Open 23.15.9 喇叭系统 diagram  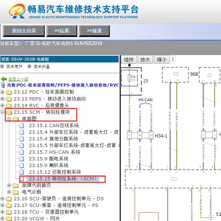[49, 165]
